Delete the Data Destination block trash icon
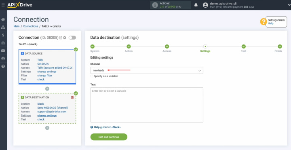 72,97
